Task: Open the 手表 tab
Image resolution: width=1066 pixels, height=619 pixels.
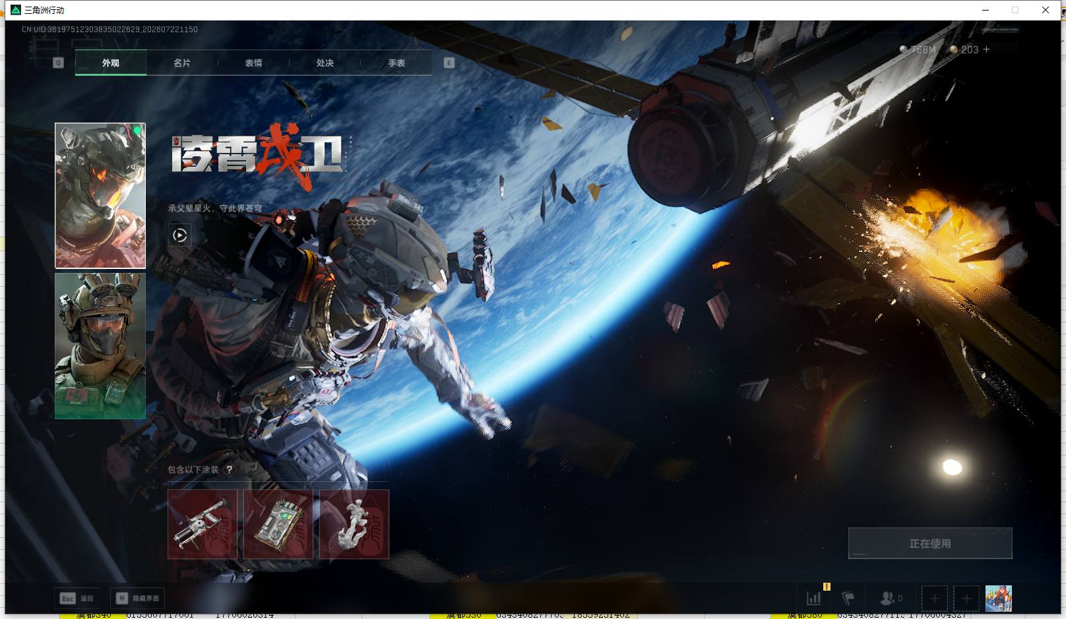Action: pos(396,63)
